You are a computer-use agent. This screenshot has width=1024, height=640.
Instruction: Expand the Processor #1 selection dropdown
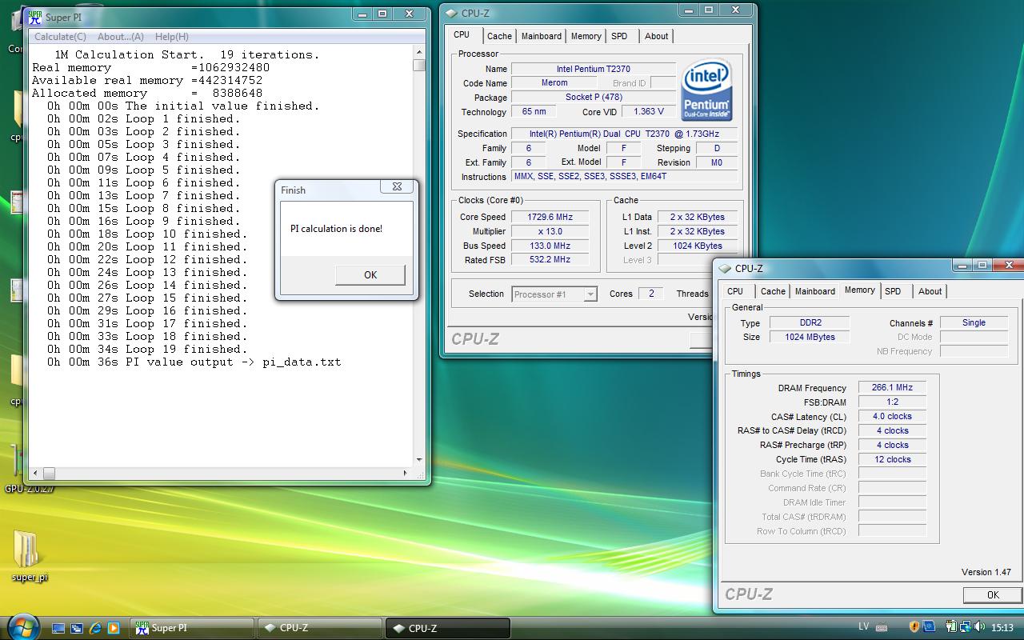[590, 294]
